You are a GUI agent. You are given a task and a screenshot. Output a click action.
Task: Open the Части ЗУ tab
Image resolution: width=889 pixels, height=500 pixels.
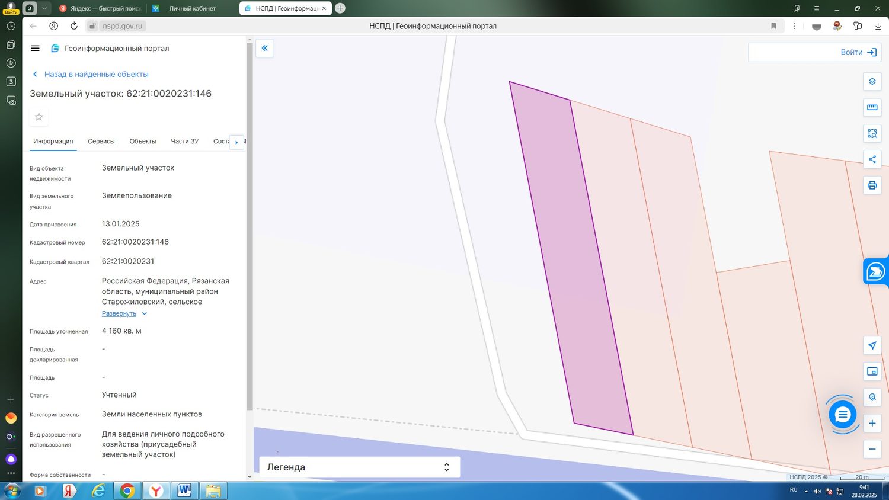[x=185, y=142]
